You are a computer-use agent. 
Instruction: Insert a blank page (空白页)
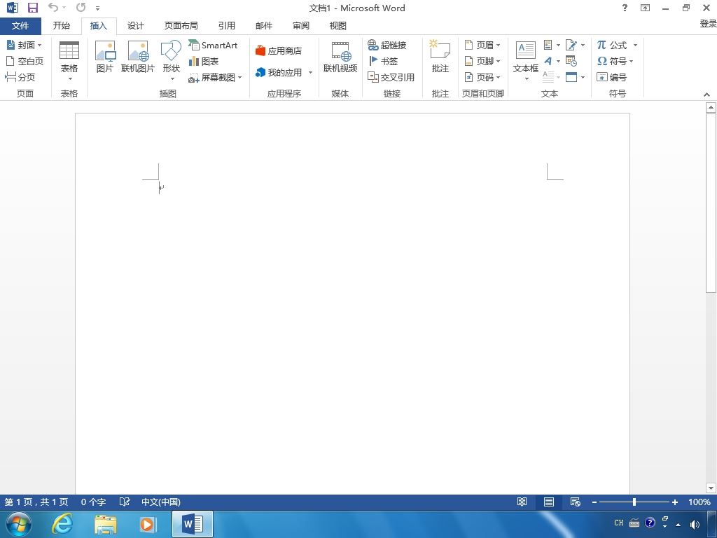click(x=25, y=61)
